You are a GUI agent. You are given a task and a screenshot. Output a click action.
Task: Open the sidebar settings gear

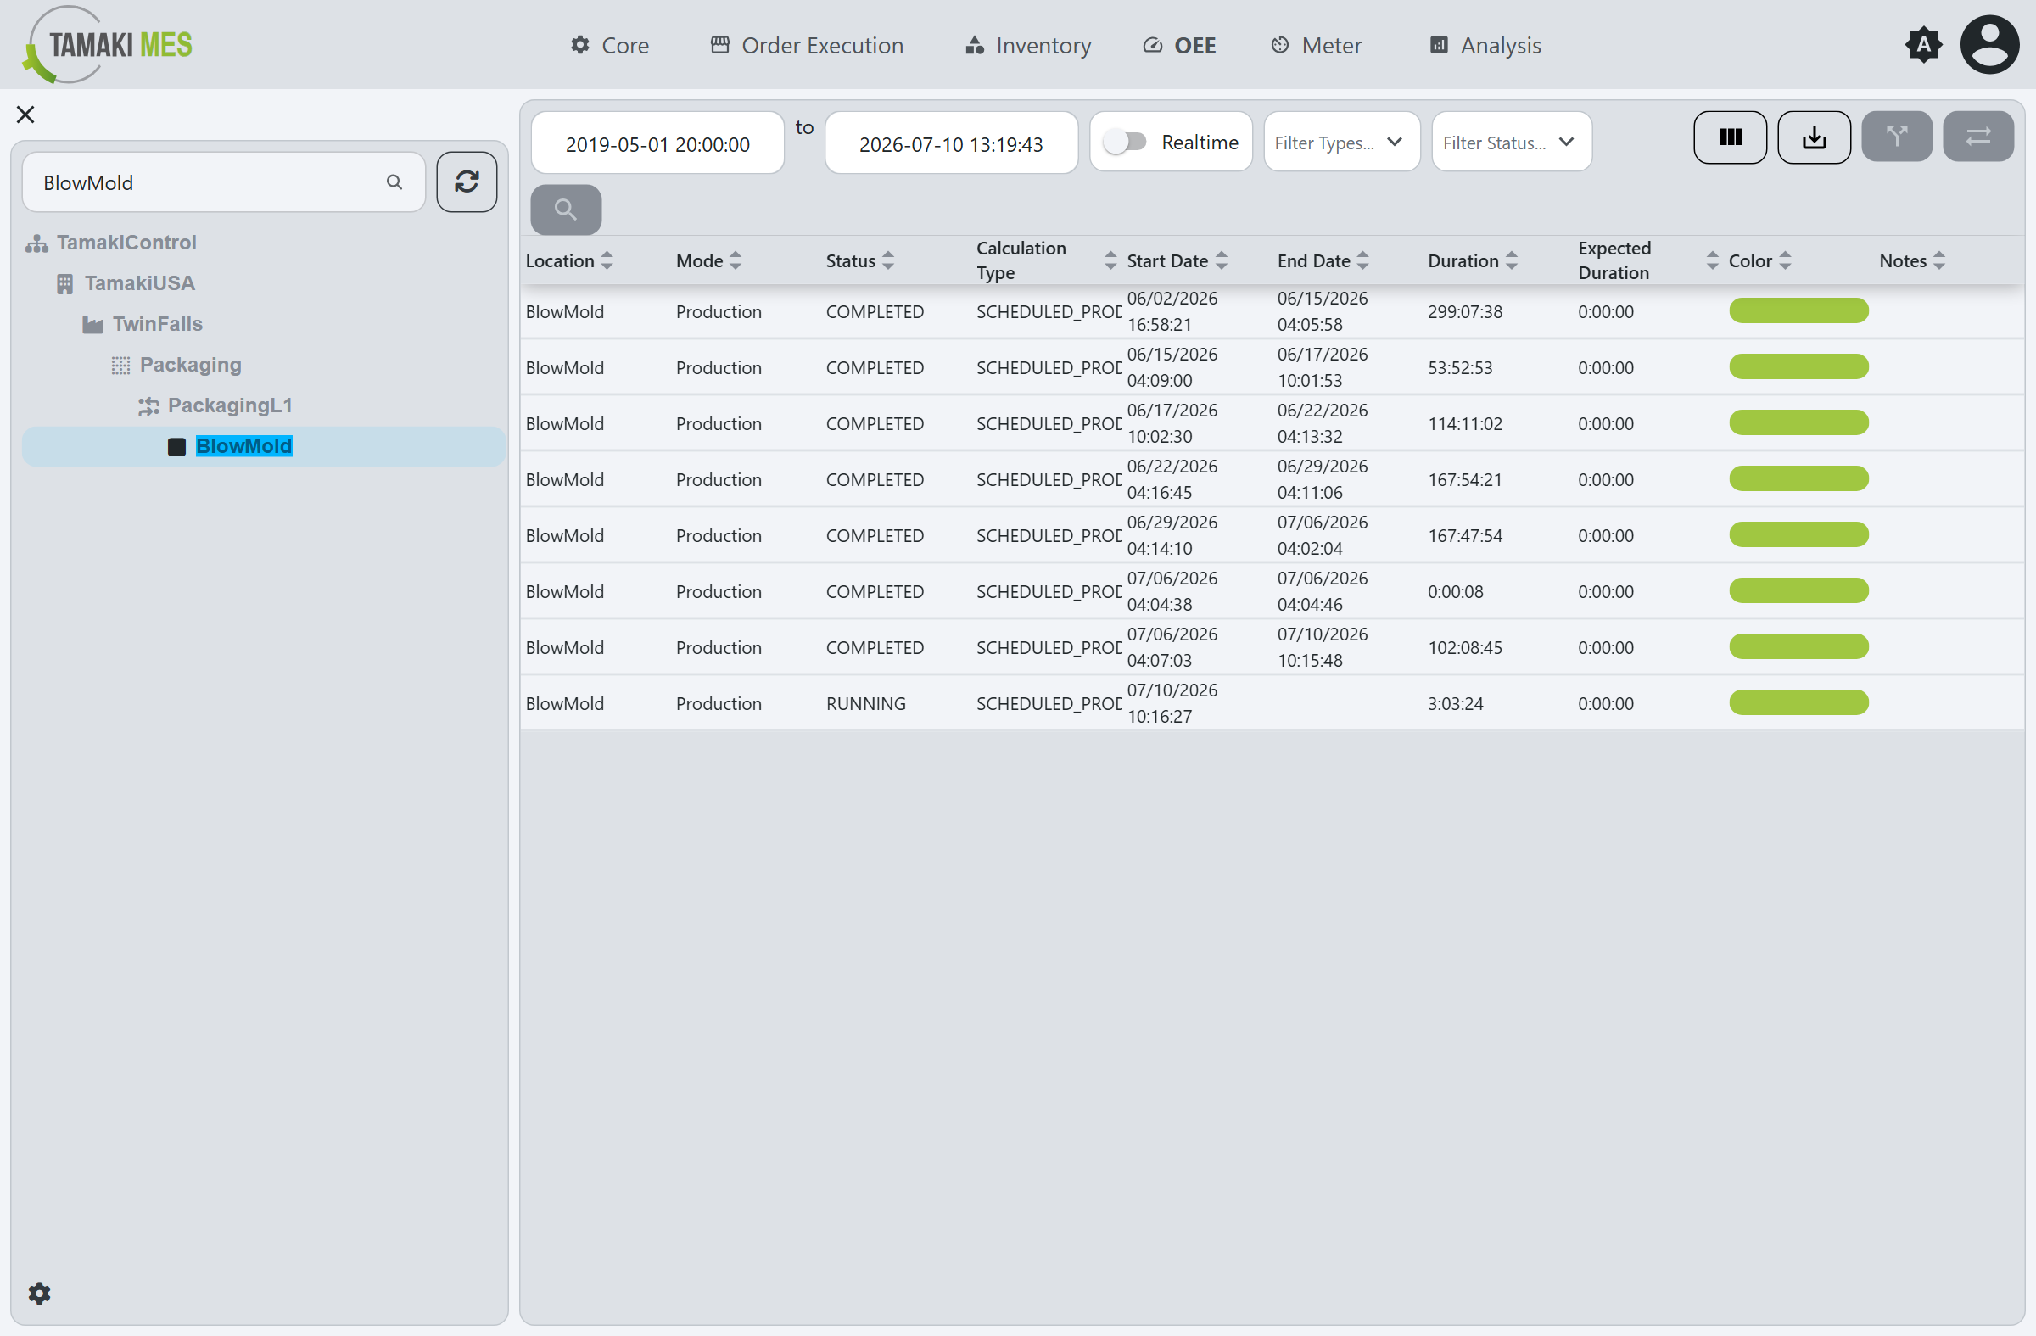point(39,1293)
